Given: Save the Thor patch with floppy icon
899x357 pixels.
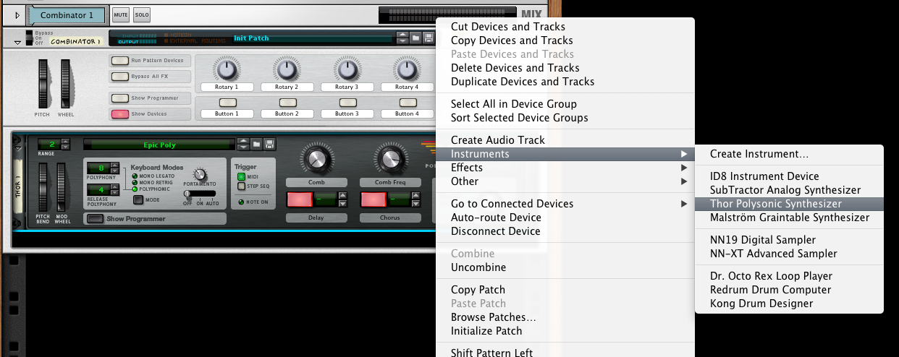Looking at the screenshot, I should 269,145.
